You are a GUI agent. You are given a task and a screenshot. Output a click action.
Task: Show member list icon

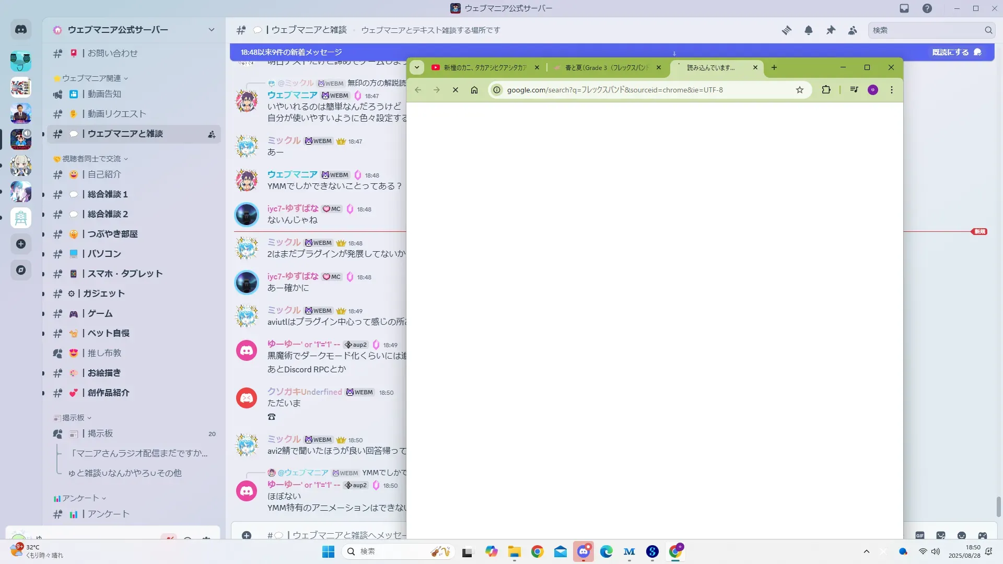(x=853, y=30)
